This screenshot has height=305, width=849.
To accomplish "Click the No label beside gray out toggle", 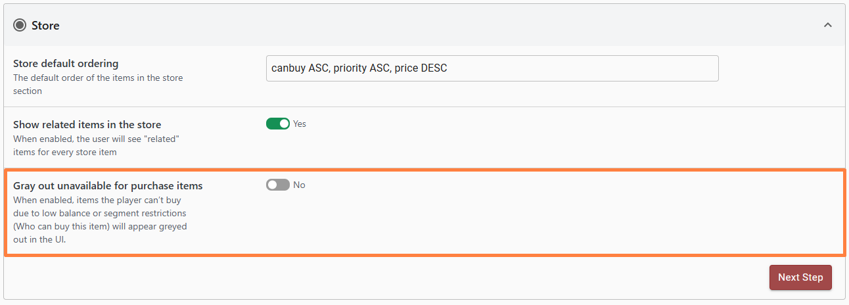I will [x=299, y=185].
